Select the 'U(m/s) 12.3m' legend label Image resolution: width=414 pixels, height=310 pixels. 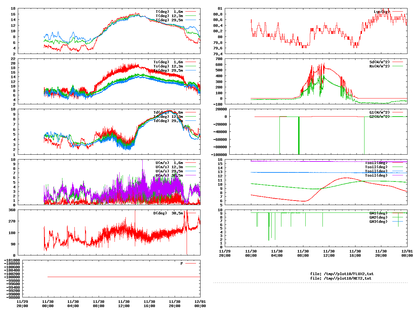pyautogui.click(x=169, y=167)
